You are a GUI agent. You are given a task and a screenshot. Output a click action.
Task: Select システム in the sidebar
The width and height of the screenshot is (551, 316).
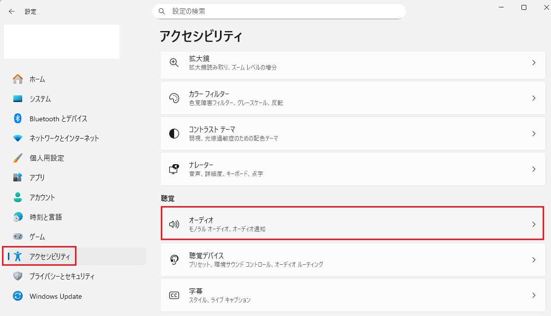click(40, 99)
